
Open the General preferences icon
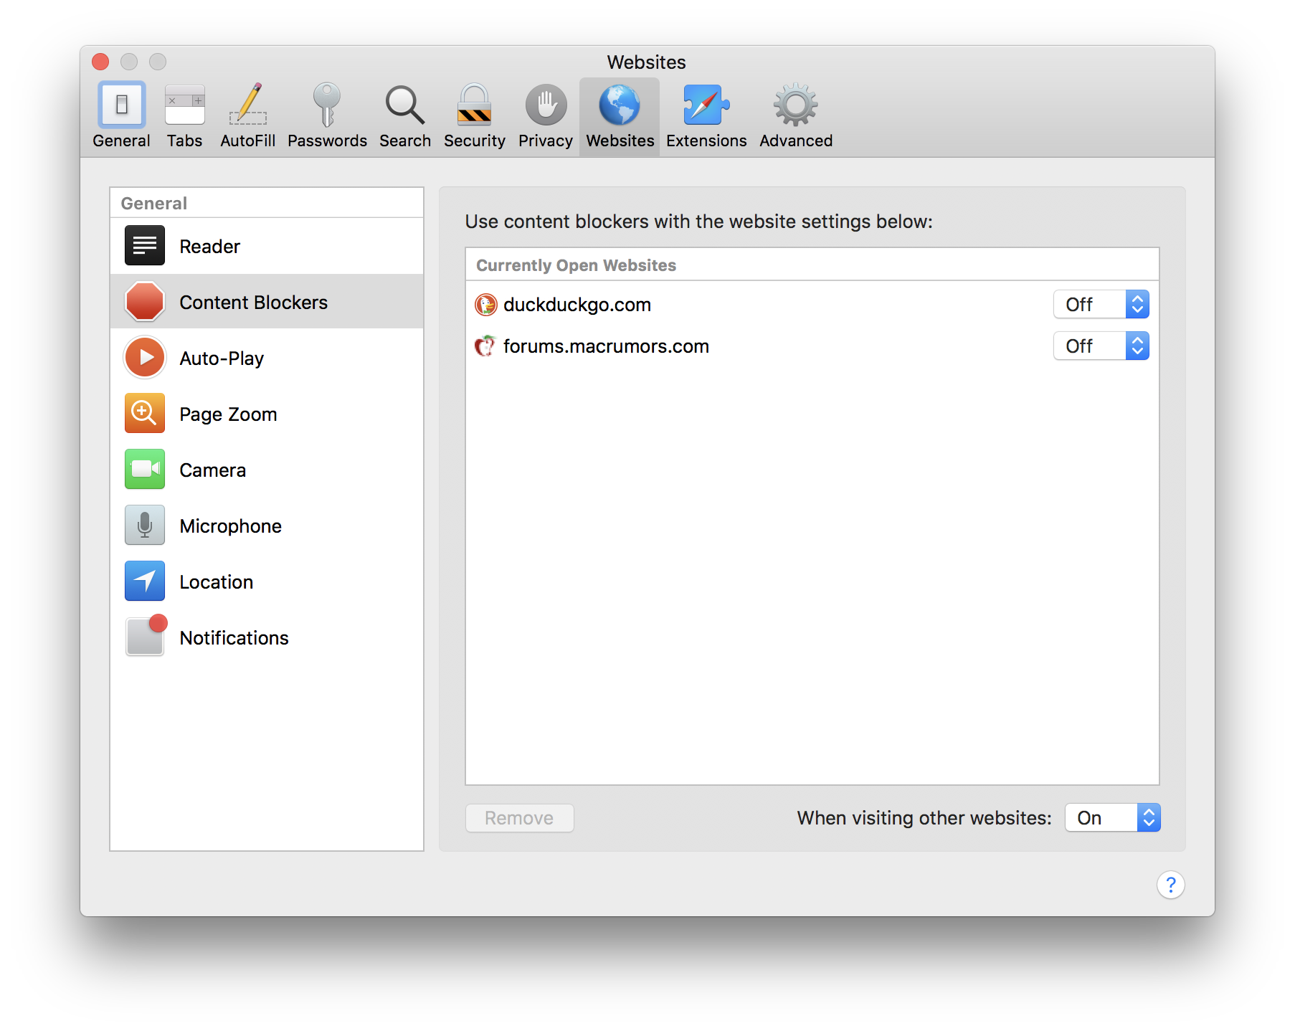click(121, 105)
